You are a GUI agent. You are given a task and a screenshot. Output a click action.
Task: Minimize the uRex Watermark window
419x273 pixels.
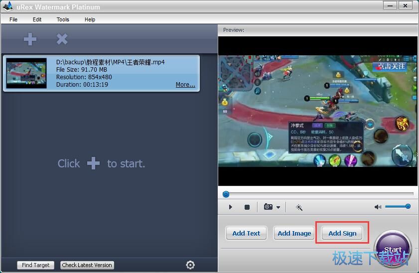tap(390, 5)
